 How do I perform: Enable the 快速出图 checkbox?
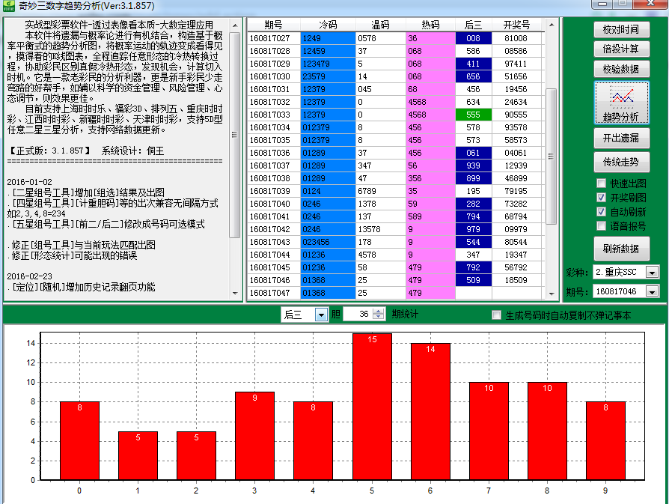tap(601, 183)
